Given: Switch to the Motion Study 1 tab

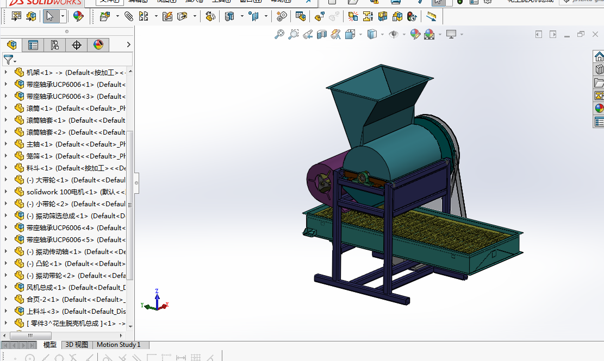Looking at the screenshot, I should [x=119, y=345].
